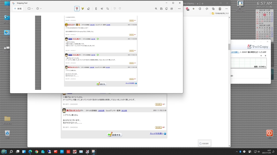Open Edge's extensions puzzle icon
Screen dimensions: 277x155
click(x=200, y=9)
